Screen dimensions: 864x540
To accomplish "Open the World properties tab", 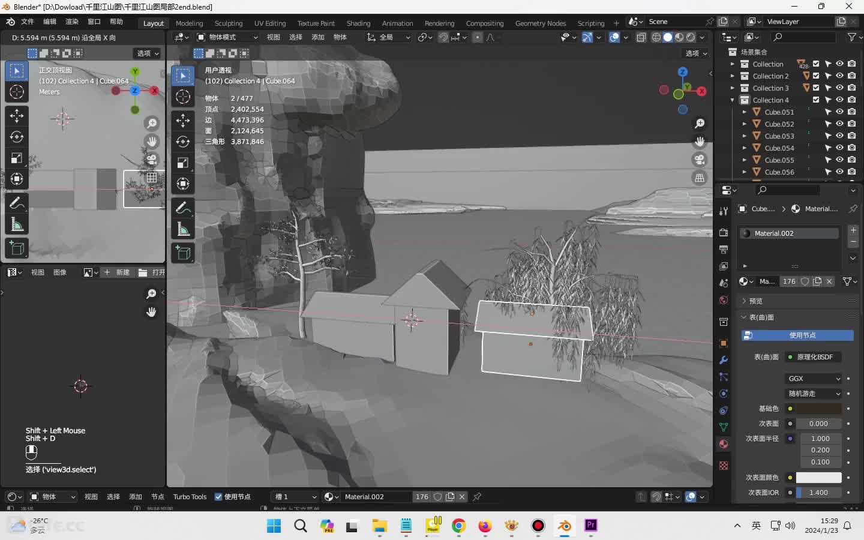I will coord(724,300).
